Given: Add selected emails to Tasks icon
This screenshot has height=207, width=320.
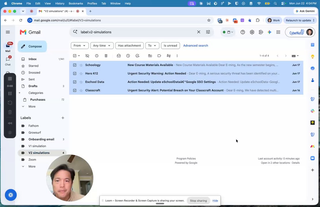Looking at the screenshot, I should [138, 56].
